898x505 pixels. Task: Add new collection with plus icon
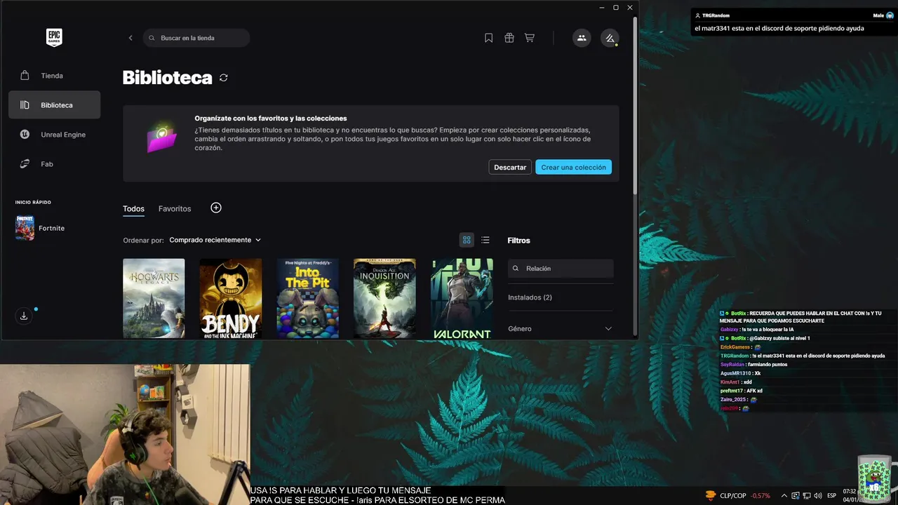coord(216,208)
